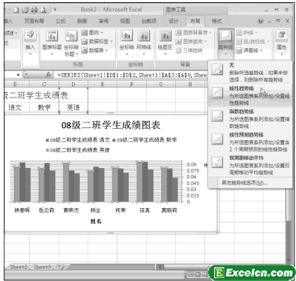Screen dimensions: 296x281
Task: Switch to the Design (设计) chart tab
Action: coord(174,21)
